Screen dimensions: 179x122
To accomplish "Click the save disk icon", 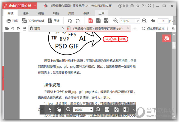I will point(24,28).
